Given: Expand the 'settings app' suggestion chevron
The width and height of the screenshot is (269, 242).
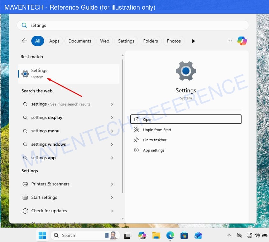Looking at the screenshot, I should point(112,158).
